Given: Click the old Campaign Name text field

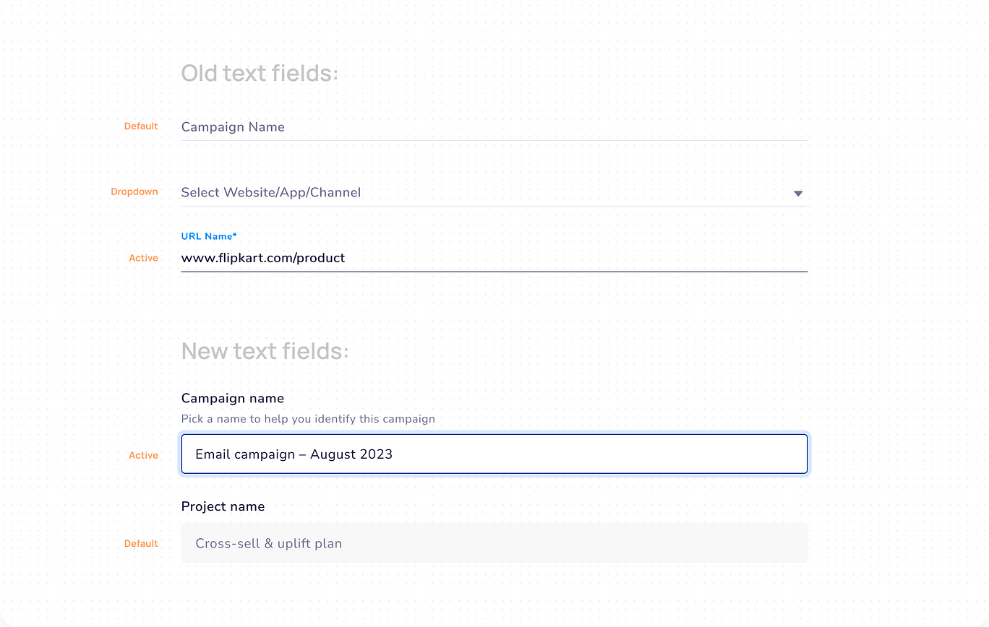Looking at the screenshot, I should (x=494, y=127).
